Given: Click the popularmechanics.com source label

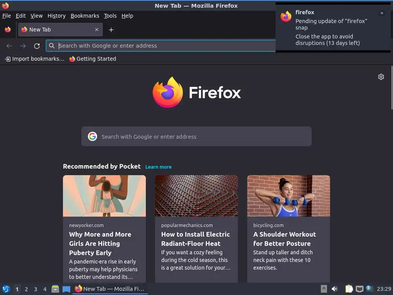Looking at the screenshot, I should coord(187,225).
